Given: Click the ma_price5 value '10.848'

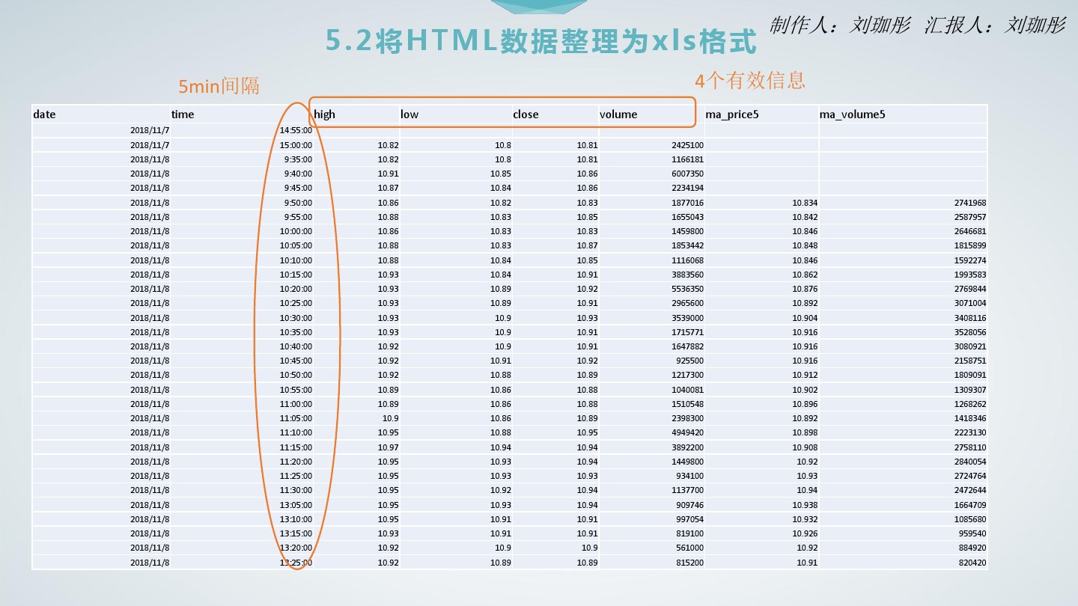Looking at the screenshot, I should point(805,245).
